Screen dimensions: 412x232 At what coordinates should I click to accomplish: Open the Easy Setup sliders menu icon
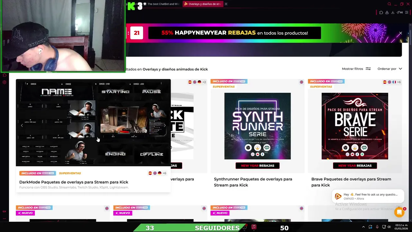(x=407, y=13)
